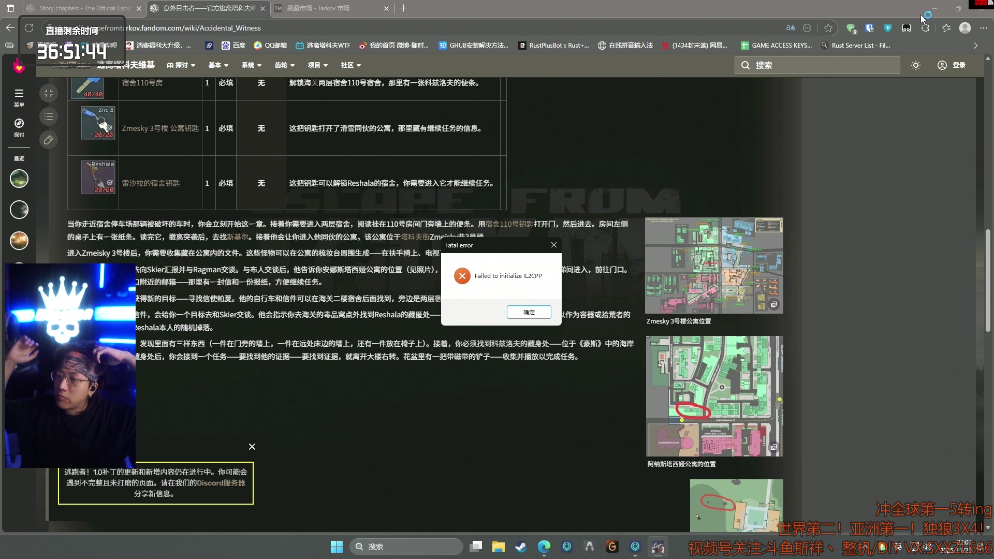Click the green adblock shield showing 9 blocked

point(851,28)
